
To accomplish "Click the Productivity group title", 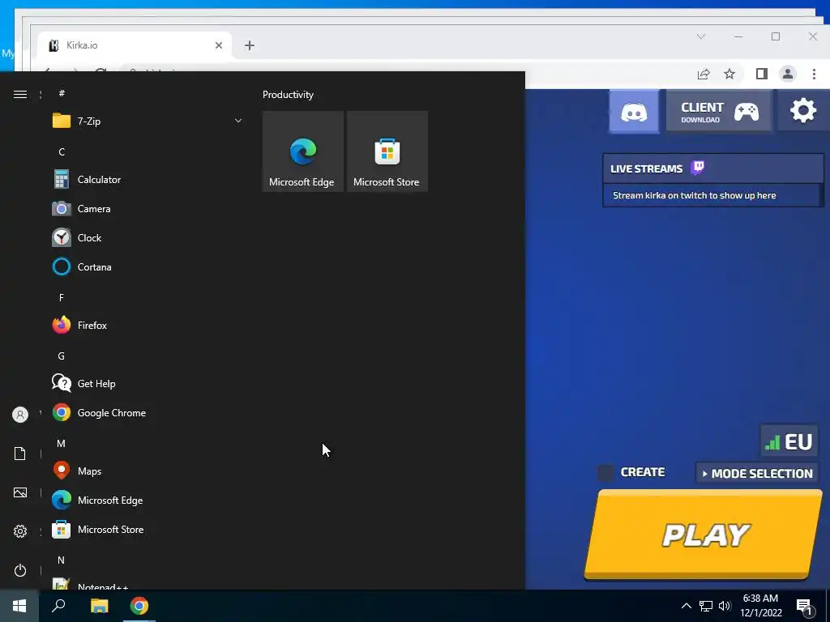I will click(288, 95).
